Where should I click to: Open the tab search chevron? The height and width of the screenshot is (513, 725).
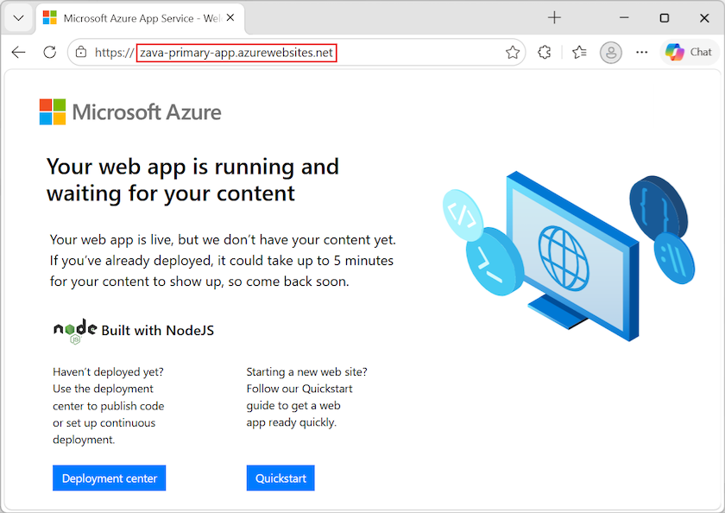click(17, 17)
